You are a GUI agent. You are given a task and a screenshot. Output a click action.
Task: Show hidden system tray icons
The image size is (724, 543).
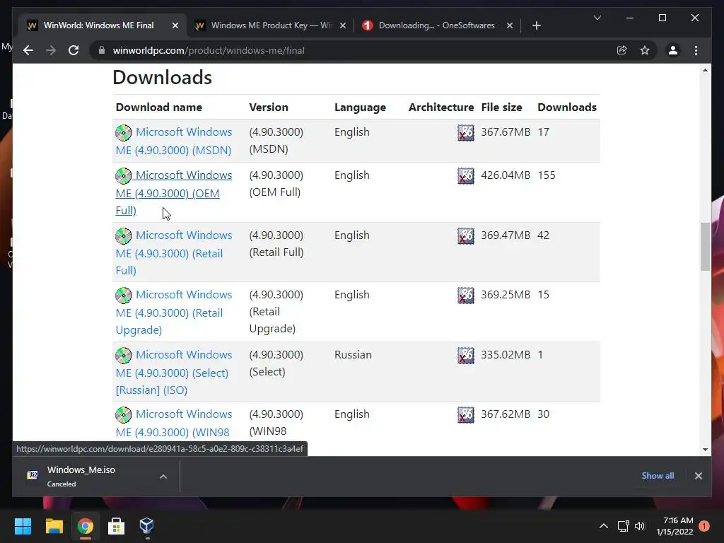(604, 526)
